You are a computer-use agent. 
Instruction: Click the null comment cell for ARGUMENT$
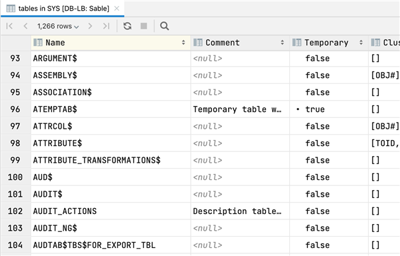(240, 59)
